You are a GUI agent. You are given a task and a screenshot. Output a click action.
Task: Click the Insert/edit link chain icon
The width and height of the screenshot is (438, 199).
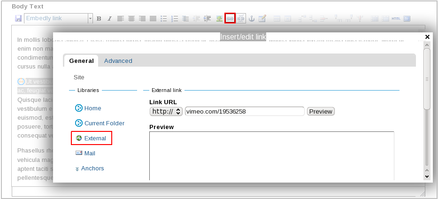[230, 19]
